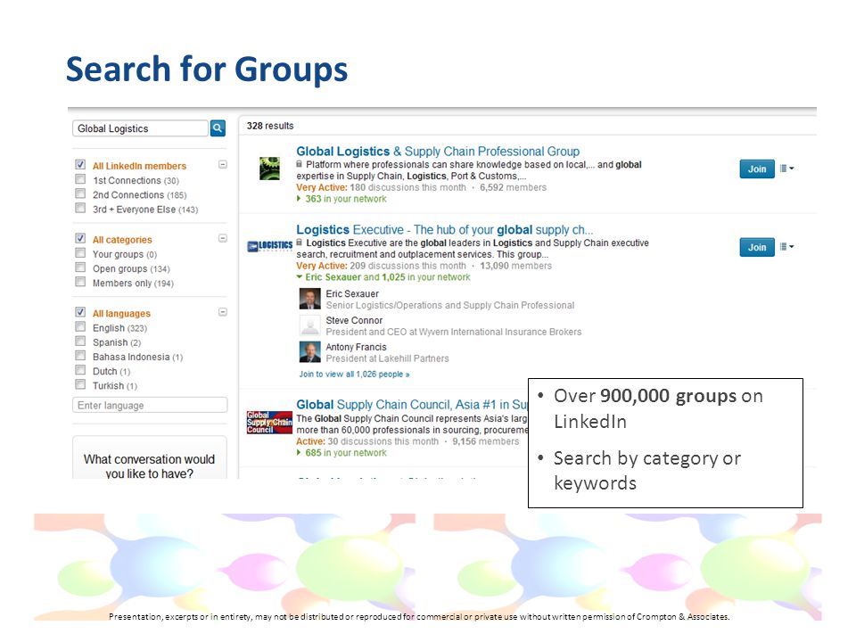Check the Dutch language filter
The height and width of the screenshot is (642, 856).
(80, 370)
